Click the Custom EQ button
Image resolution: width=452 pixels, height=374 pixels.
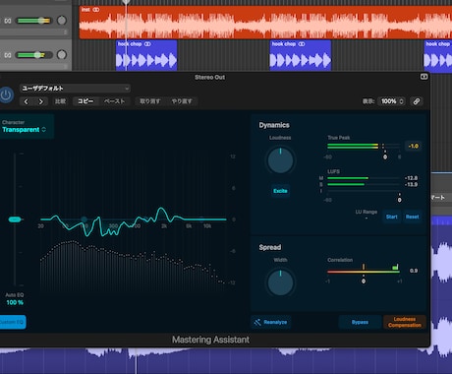12,322
